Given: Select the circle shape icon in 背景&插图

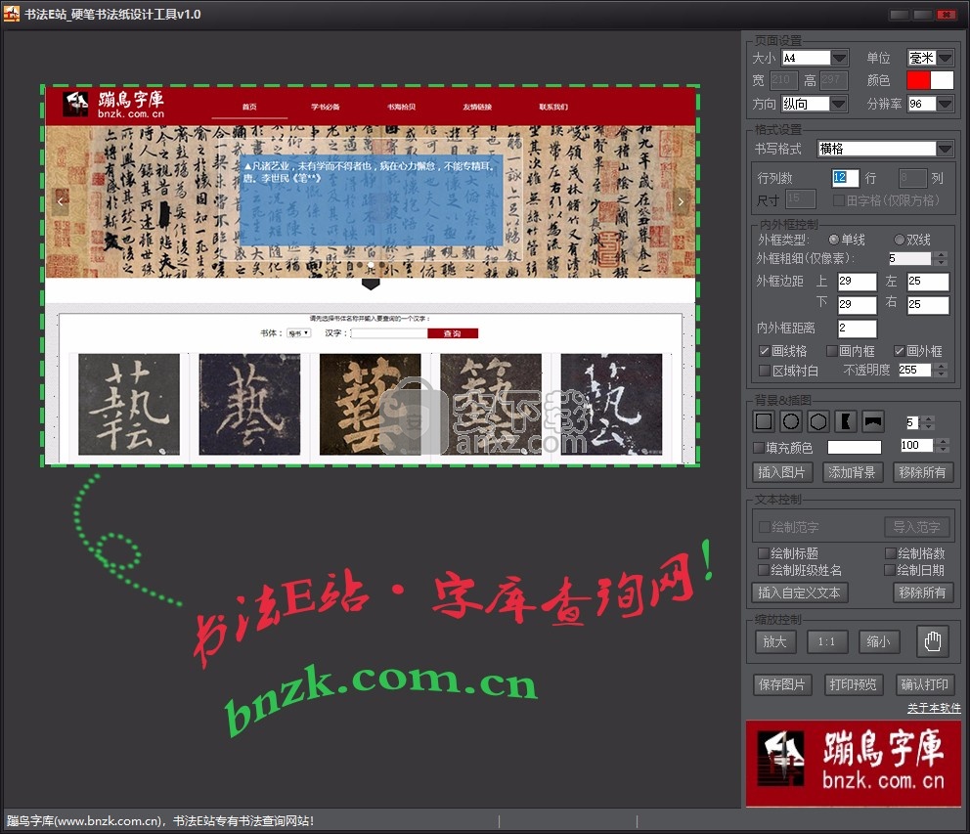Looking at the screenshot, I should 791,422.
